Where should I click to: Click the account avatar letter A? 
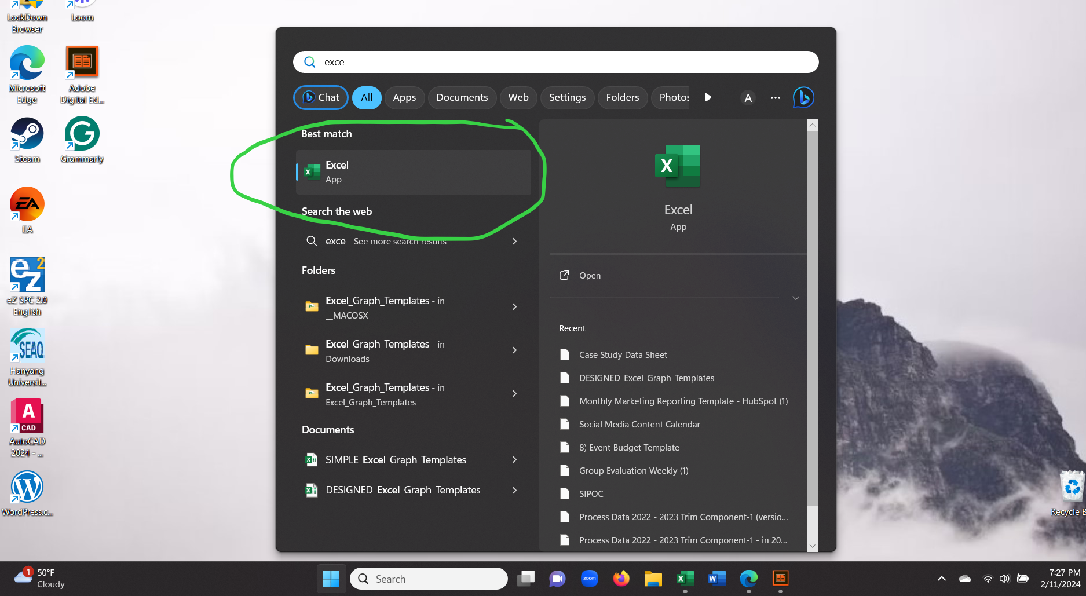click(748, 98)
